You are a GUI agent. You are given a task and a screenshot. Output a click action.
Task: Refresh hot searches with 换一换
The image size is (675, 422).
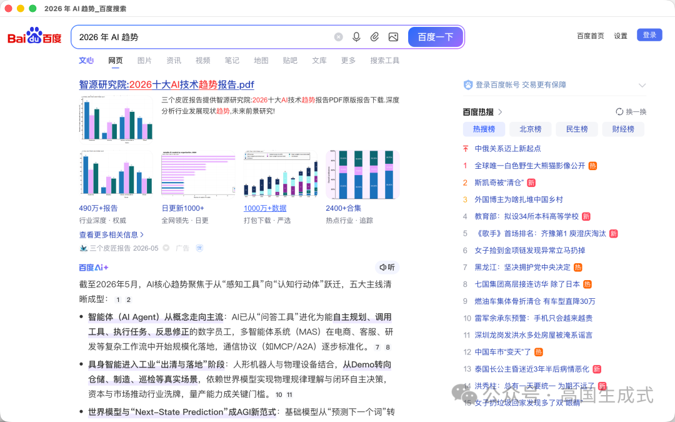coord(631,111)
